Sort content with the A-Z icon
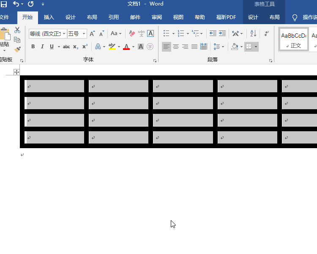 [x=253, y=33]
